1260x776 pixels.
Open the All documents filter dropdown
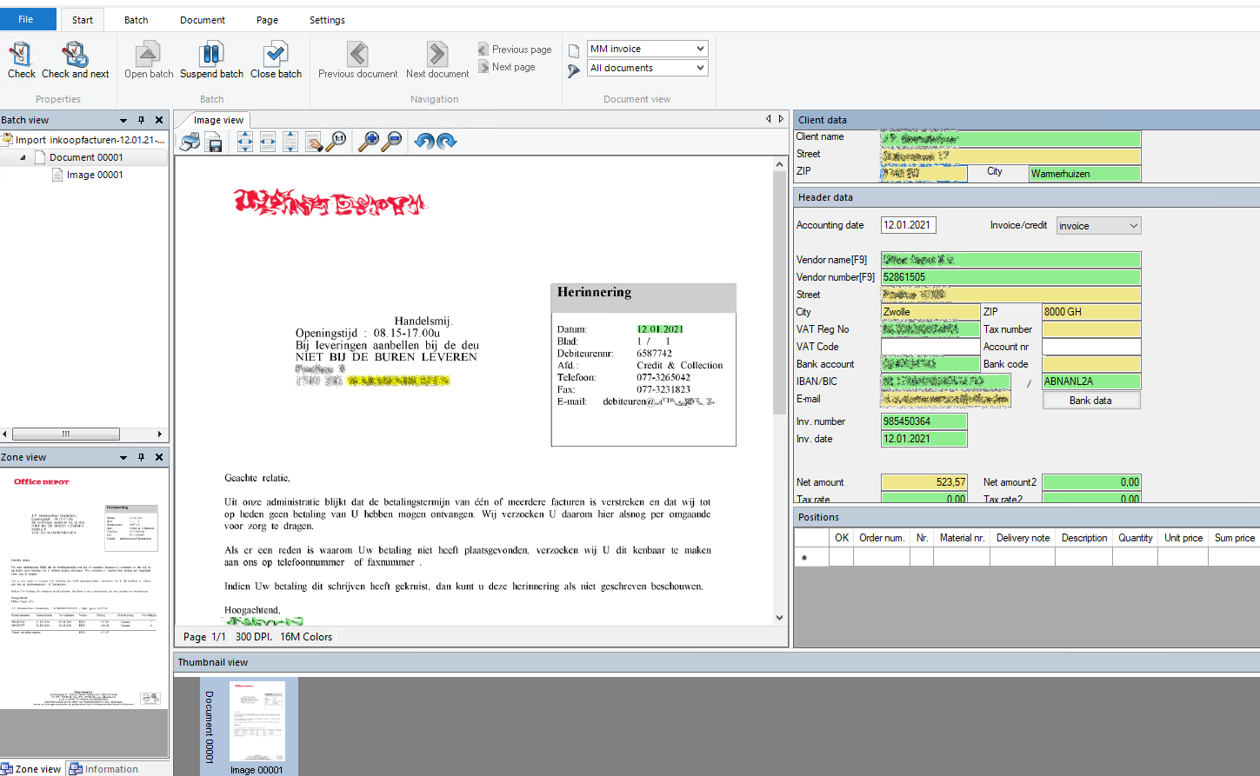(700, 68)
